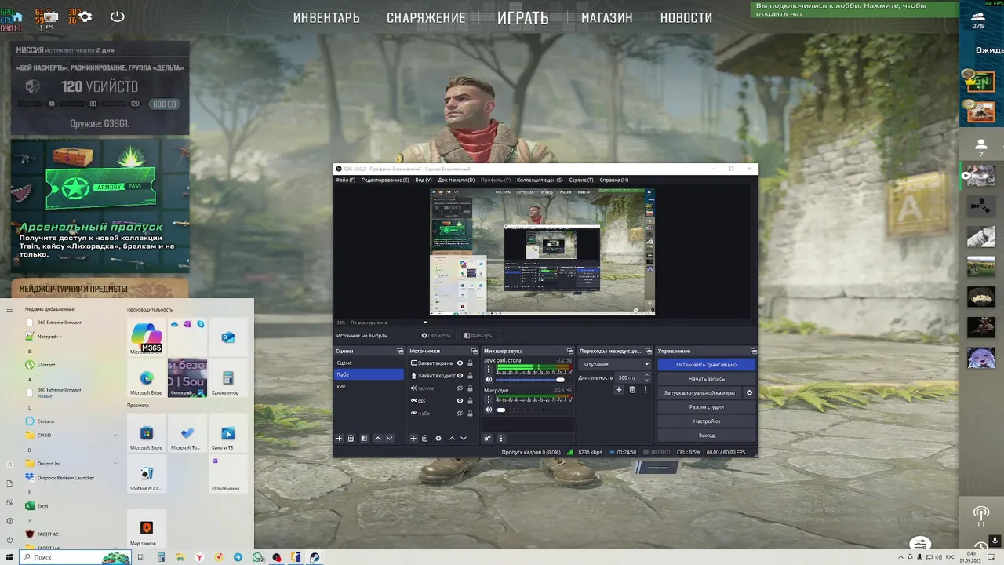
Task: Open scene filters icon in Сцены panel
Action: pyautogui.click(x=364, y=439)
